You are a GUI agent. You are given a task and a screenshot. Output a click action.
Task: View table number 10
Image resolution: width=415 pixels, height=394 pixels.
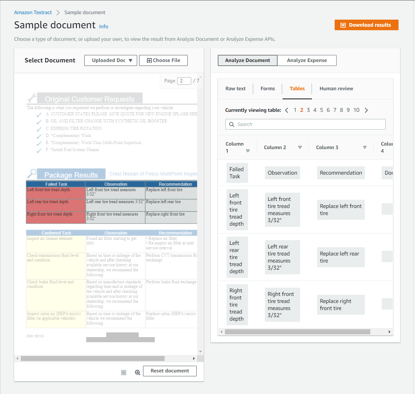point(357,110)
